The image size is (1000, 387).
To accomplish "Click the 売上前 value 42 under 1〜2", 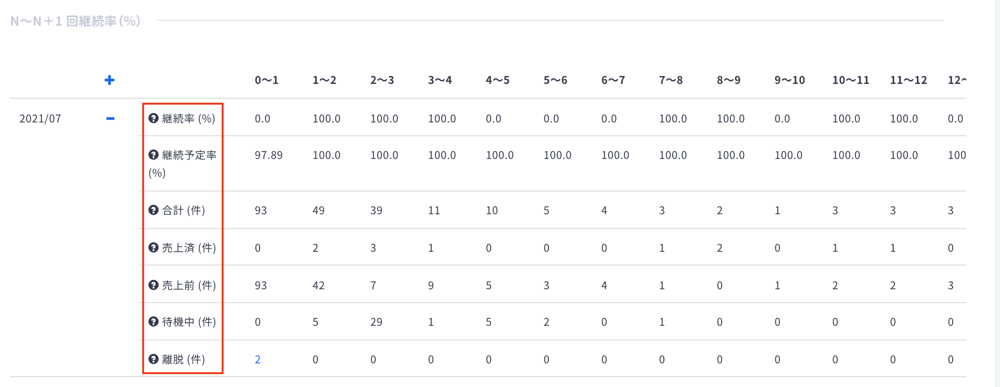I will (318, 286).
